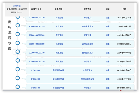This screenshot has height=93, width=139.
Task: Open 实审裁文发文 step link
Action: pos(88,26)
